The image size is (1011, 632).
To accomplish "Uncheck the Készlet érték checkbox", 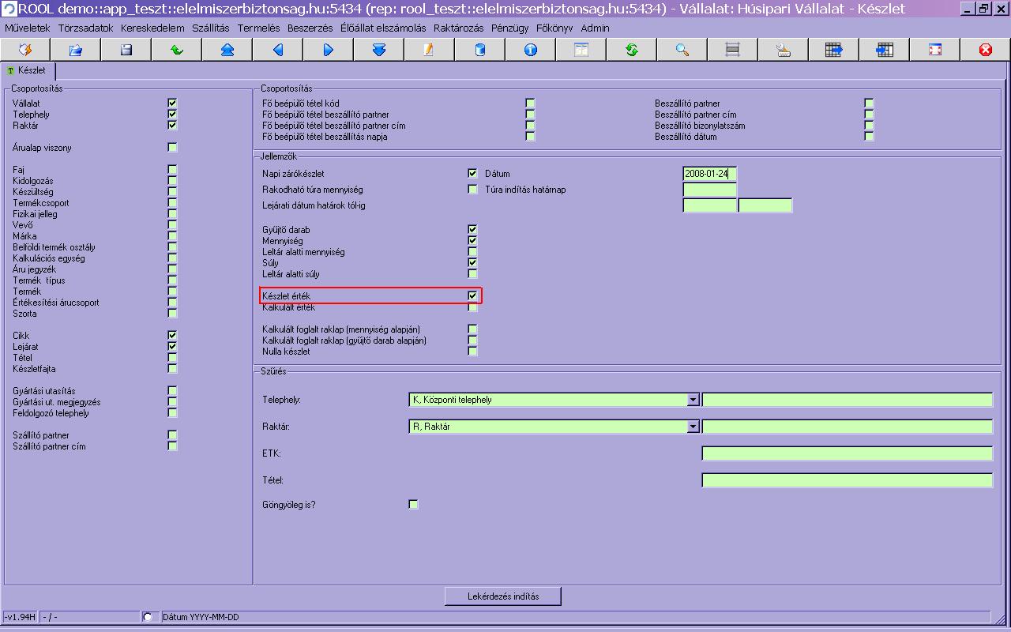I will point(472,296).
